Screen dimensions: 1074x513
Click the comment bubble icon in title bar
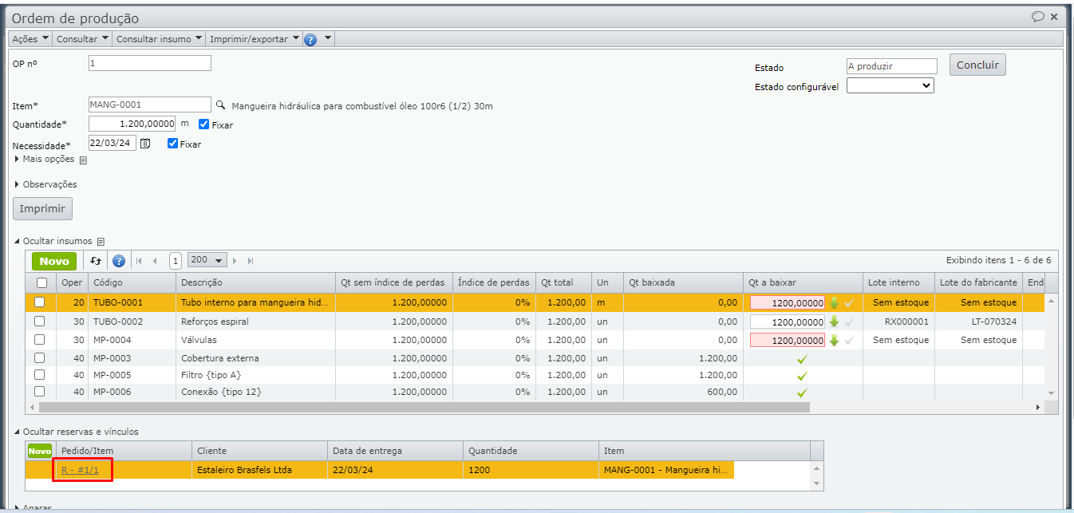(1037, 16)
